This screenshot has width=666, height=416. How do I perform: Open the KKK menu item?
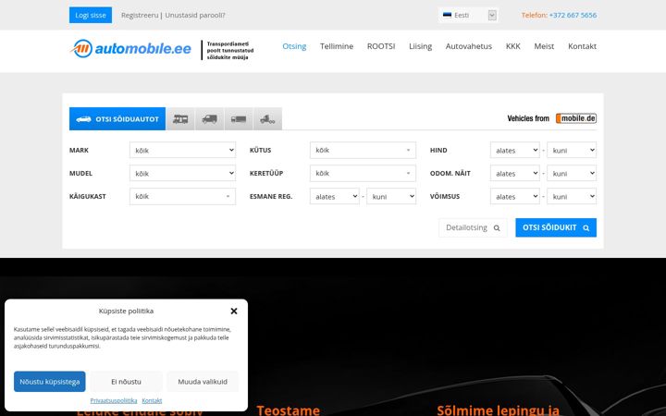pos(512,46)
